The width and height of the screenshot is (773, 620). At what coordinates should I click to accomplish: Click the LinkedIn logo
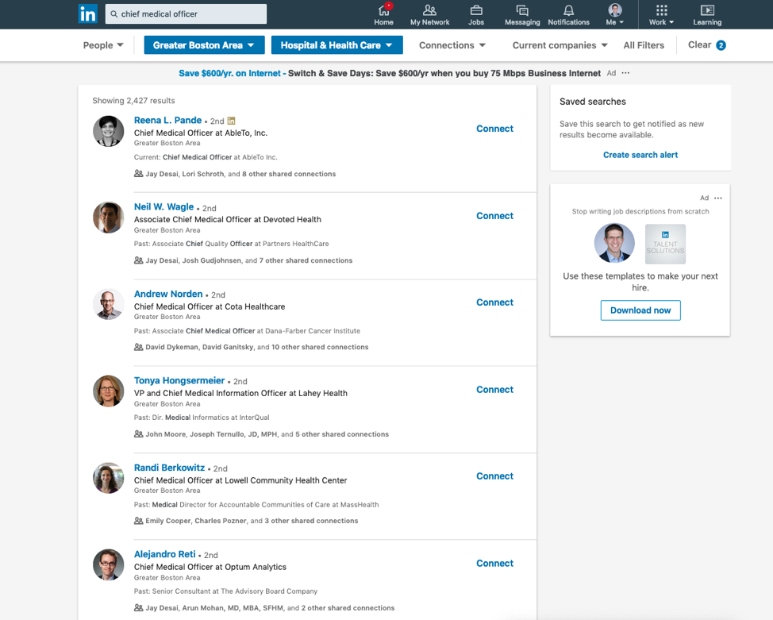(88, 13)
